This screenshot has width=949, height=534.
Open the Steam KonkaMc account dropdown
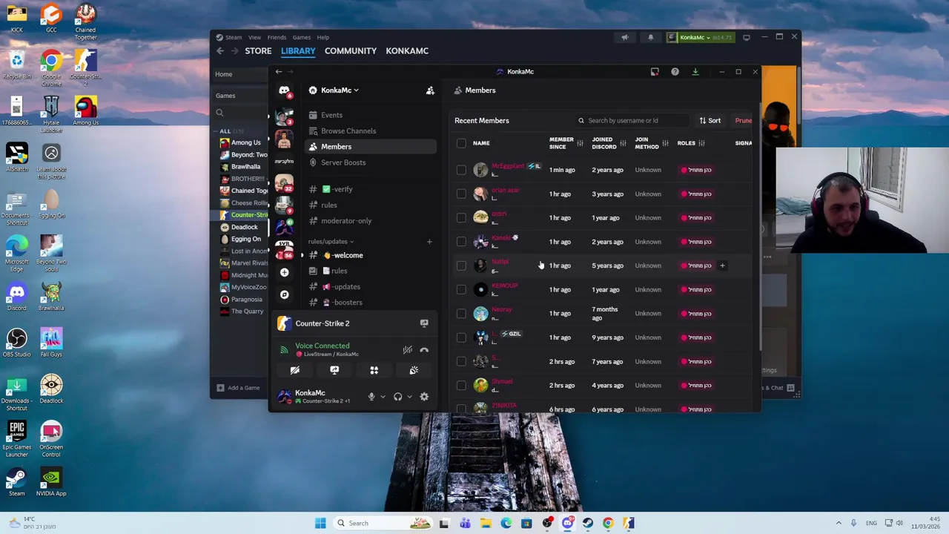tap(700, 37)
